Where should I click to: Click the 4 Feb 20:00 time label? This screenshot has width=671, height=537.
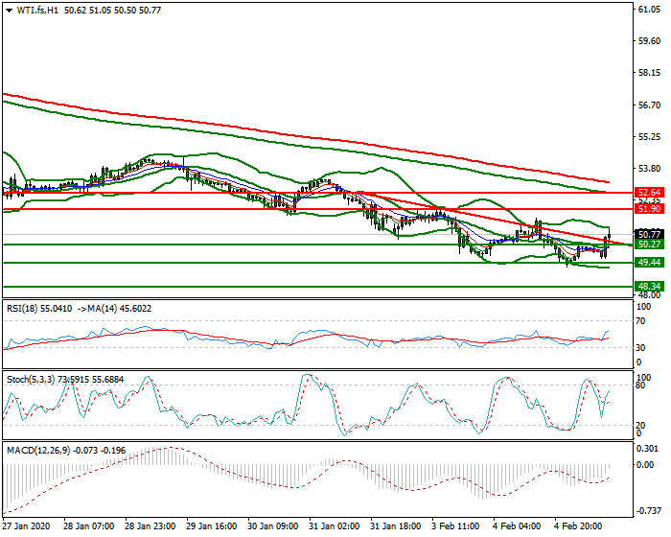pos(578,526)
